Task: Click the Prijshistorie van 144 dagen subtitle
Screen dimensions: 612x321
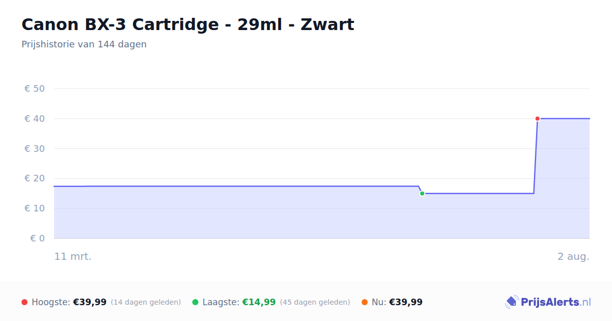Action: [84, 44]
